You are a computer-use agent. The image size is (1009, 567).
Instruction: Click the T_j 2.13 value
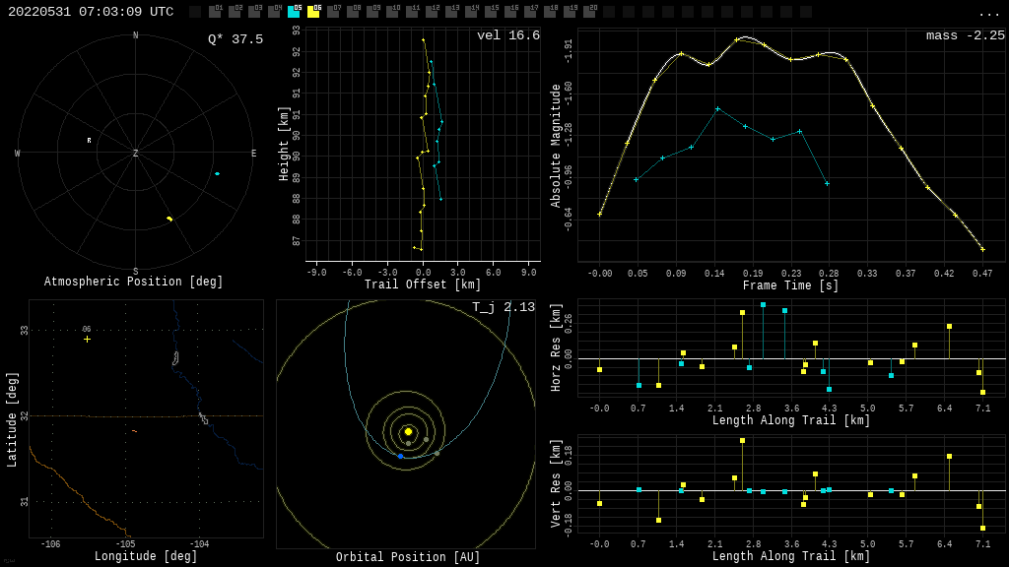click(503, 308)
